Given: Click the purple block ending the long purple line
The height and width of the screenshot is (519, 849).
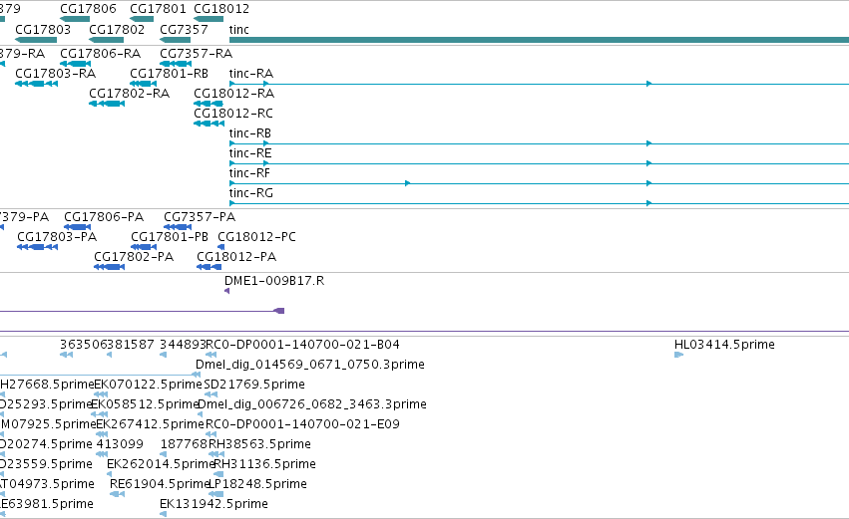Looking at the screenshot, I should click(x=279, y=311).
